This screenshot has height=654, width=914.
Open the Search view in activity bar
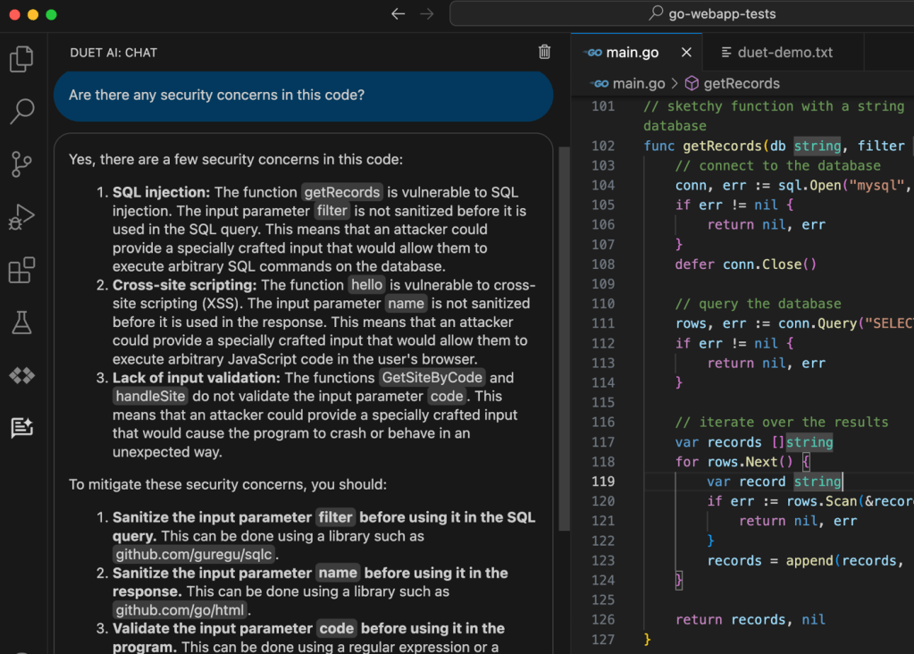click(21, 112)
